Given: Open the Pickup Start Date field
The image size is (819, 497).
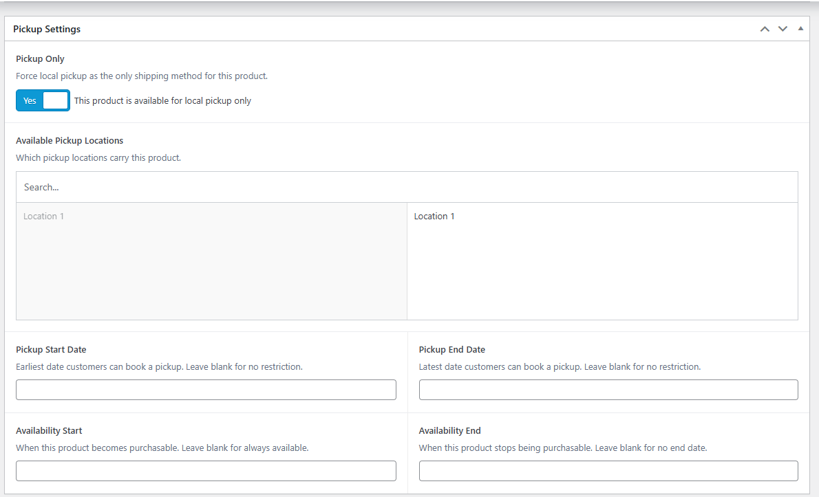Looking at the screenshot, I should (206, 390).
